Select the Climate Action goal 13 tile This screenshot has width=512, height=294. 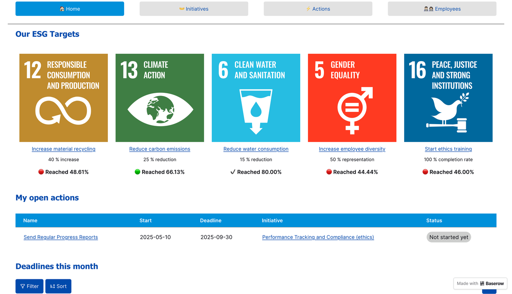160,98
